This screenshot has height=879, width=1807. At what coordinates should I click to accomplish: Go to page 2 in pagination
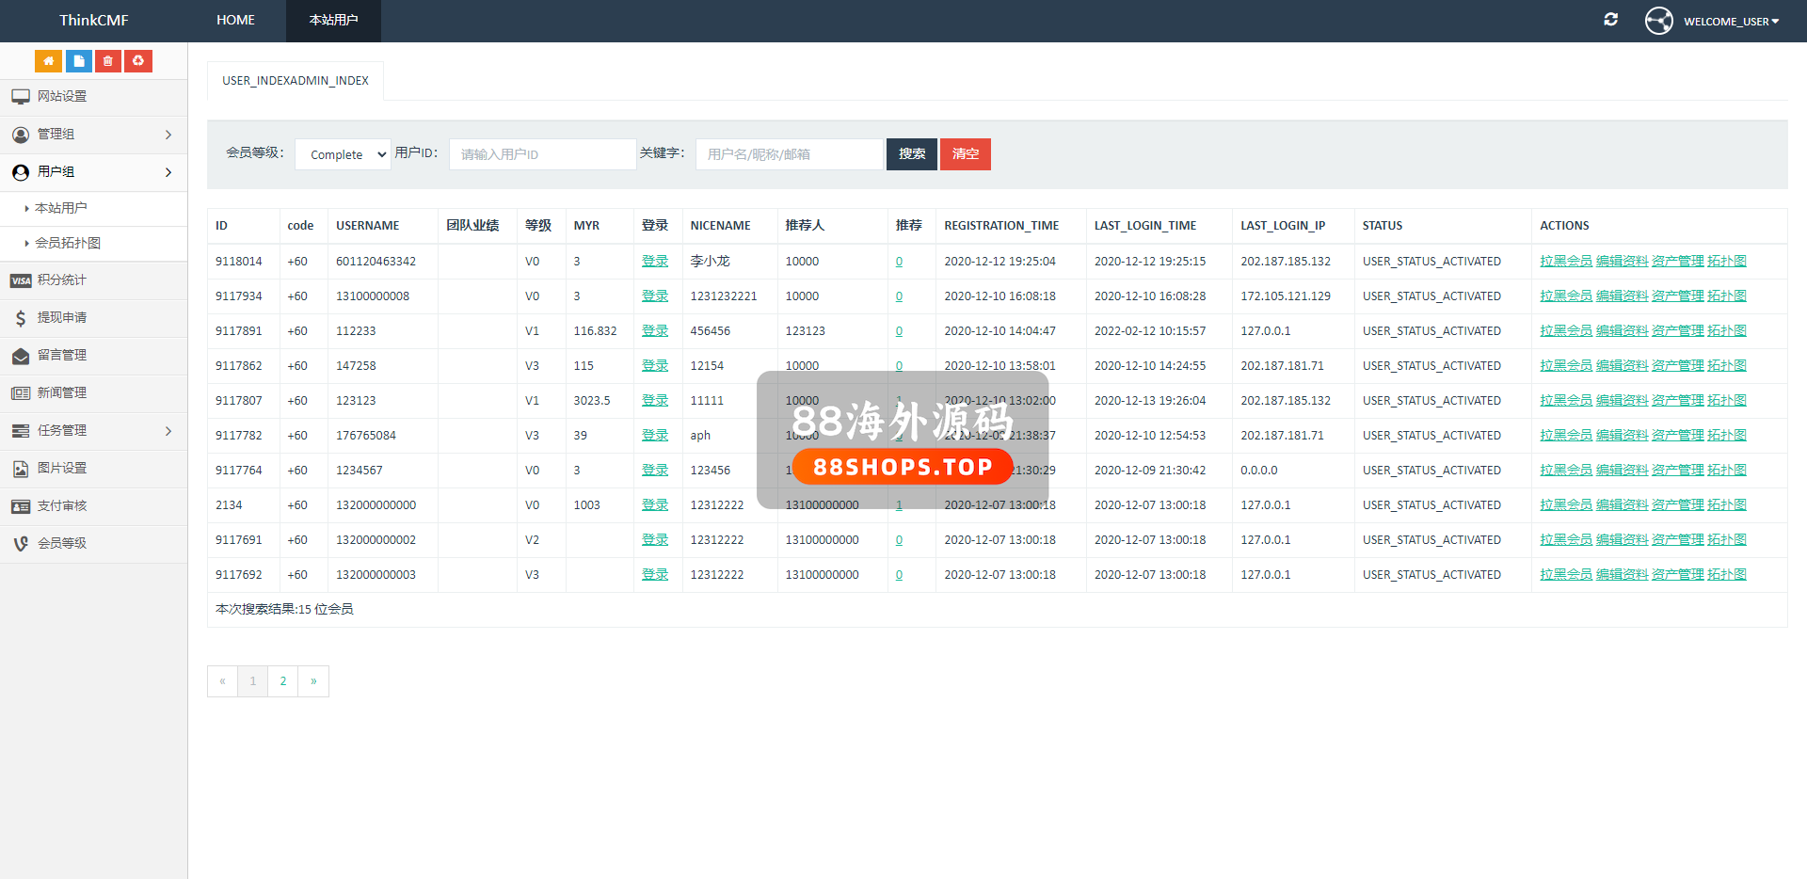pyautogui.click(x=283, y=681)
